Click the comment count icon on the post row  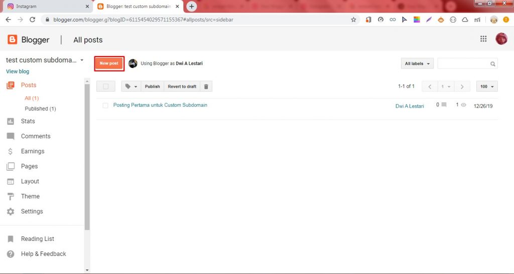click(x=444, y=105)
